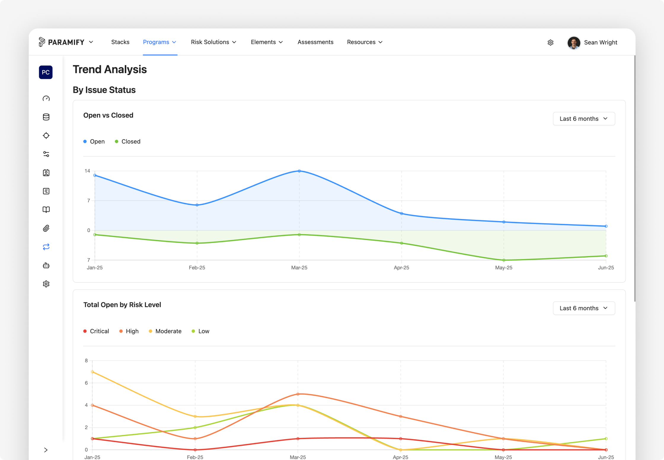Toggle the High series legend
Image resolution: width=664 pixels, height=460 pixels.
[x=129, y=331]
